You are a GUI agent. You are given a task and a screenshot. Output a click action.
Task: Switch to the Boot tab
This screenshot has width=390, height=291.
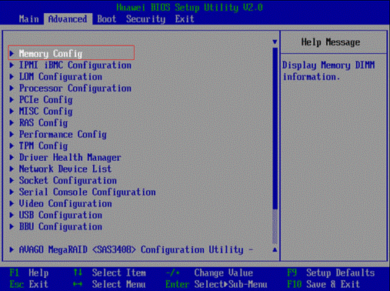[107, 19]
